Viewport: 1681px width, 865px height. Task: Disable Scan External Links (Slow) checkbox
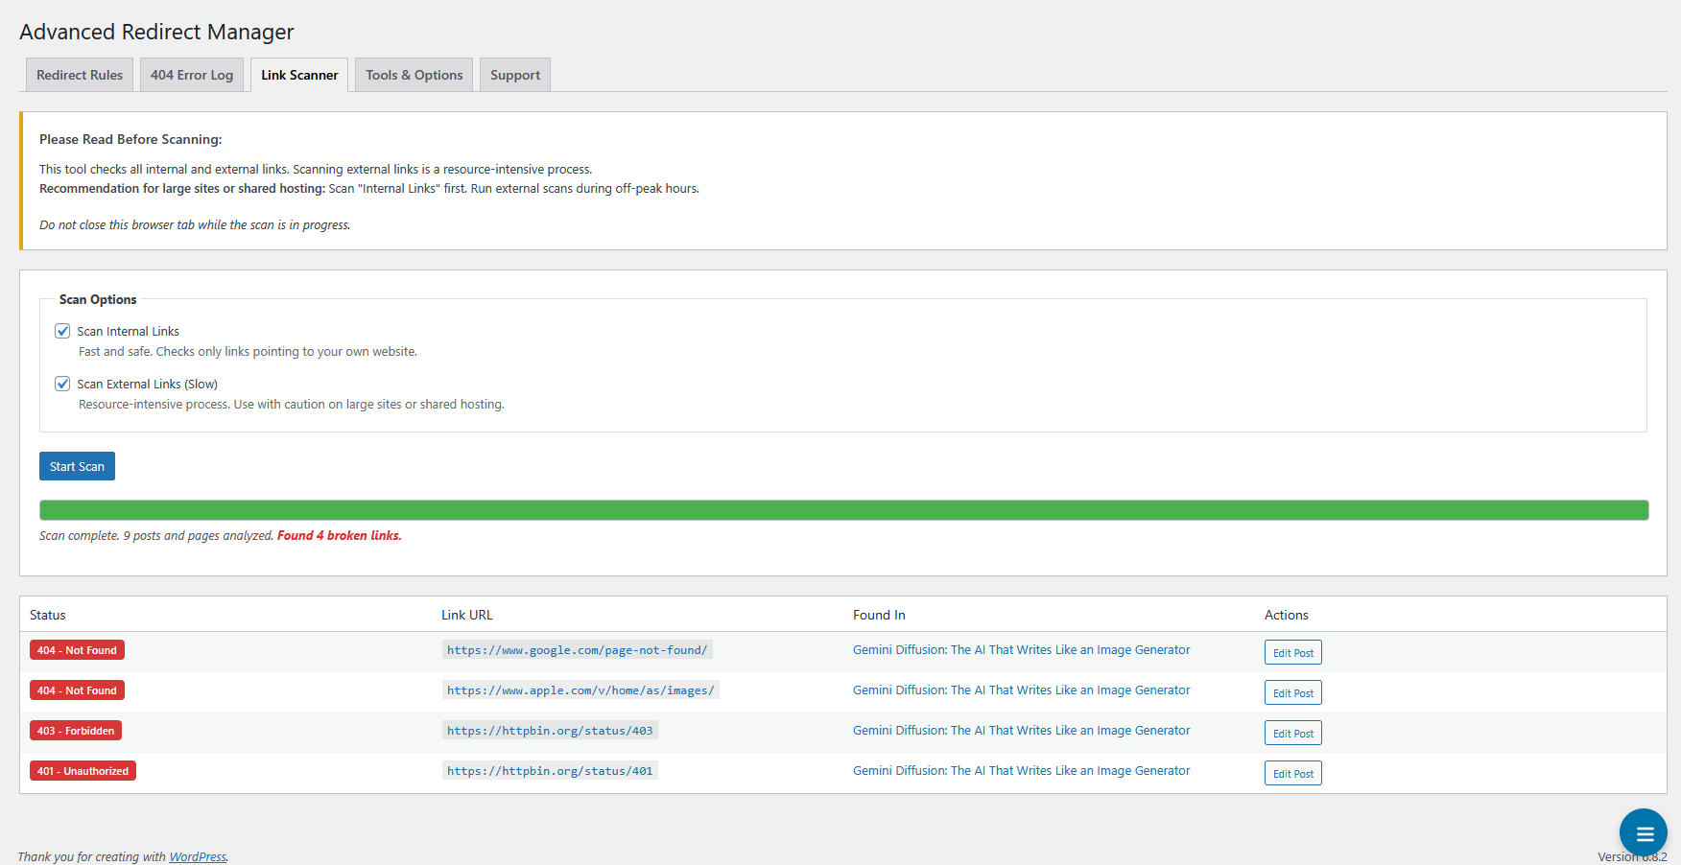click(63, 384)
